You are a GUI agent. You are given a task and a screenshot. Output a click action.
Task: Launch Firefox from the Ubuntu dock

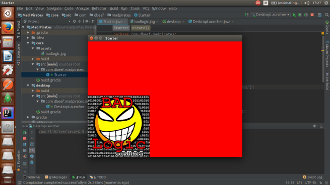click(x=8, y=28)
